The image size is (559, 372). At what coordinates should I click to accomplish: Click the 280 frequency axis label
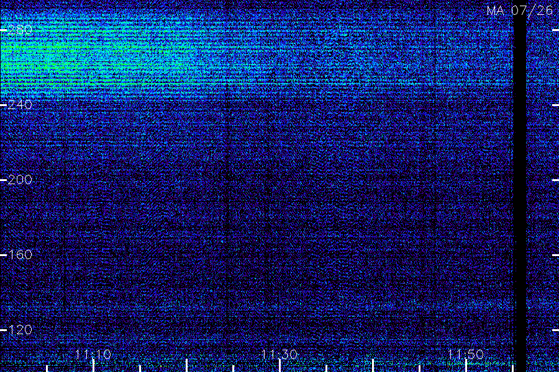[20, 30]
